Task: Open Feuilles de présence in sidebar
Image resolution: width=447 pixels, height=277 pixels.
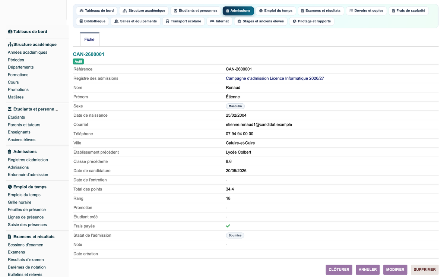Action: click(x=27, y=210)
